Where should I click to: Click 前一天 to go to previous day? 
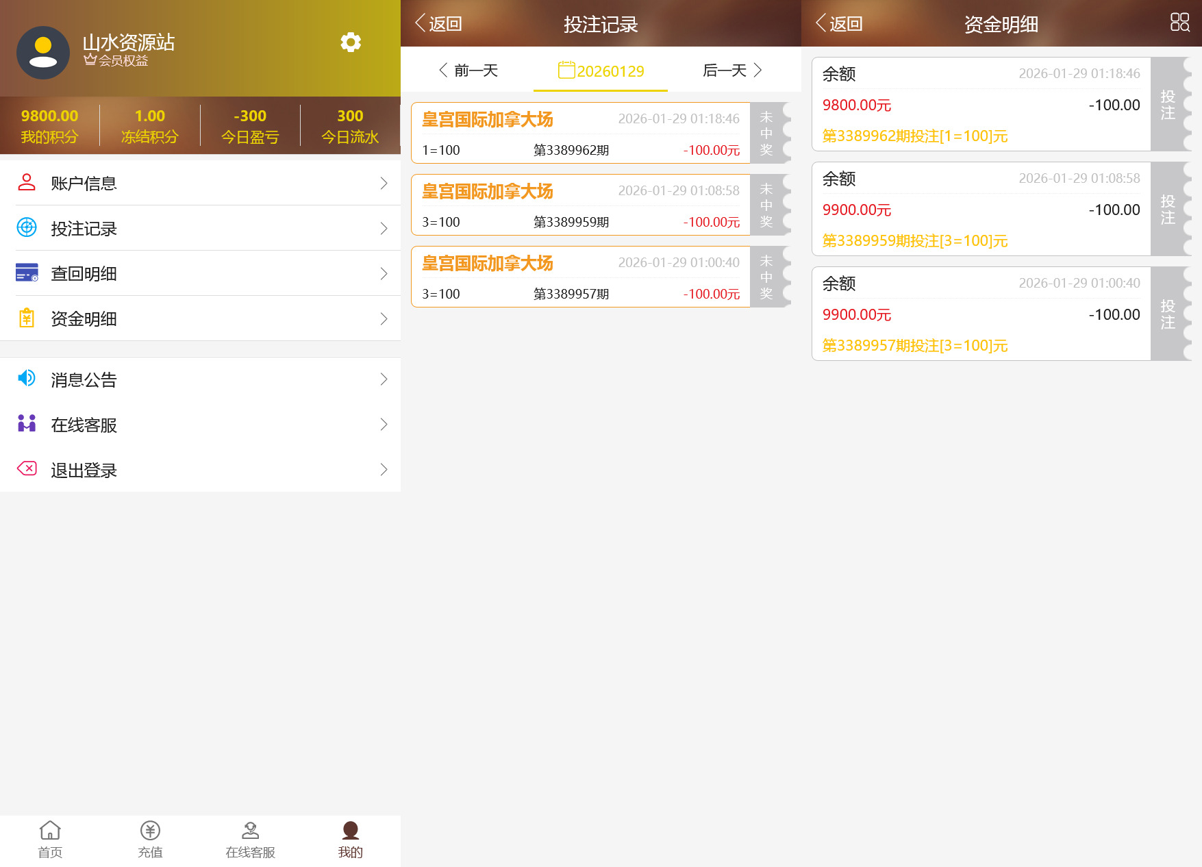(470, 70)
